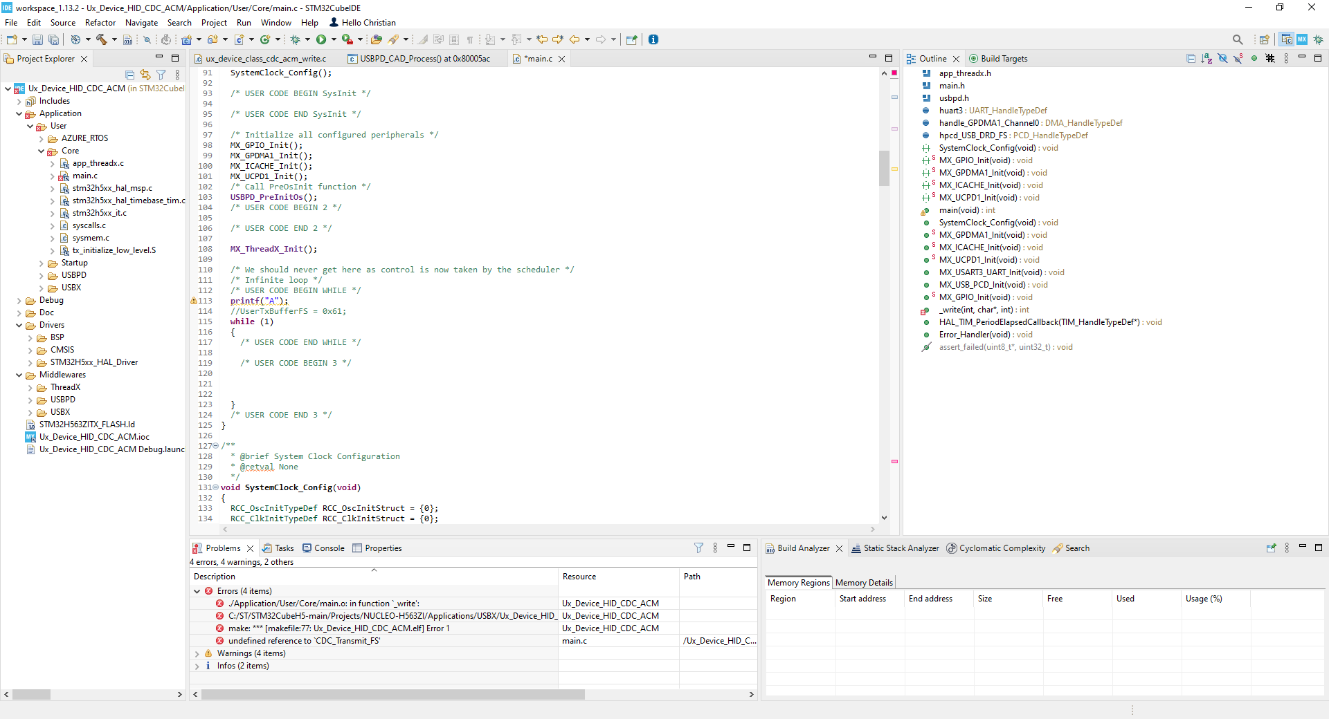Viewport: 1329px width, 719px height.
Task: Collapse the Middlewares folder
Action: [x=19, y=375]
